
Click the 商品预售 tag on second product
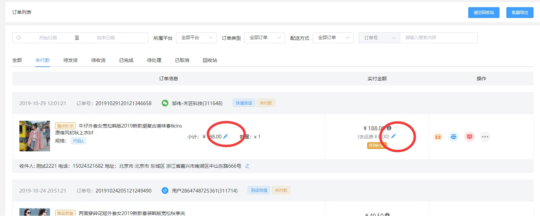tap(65, 213)
